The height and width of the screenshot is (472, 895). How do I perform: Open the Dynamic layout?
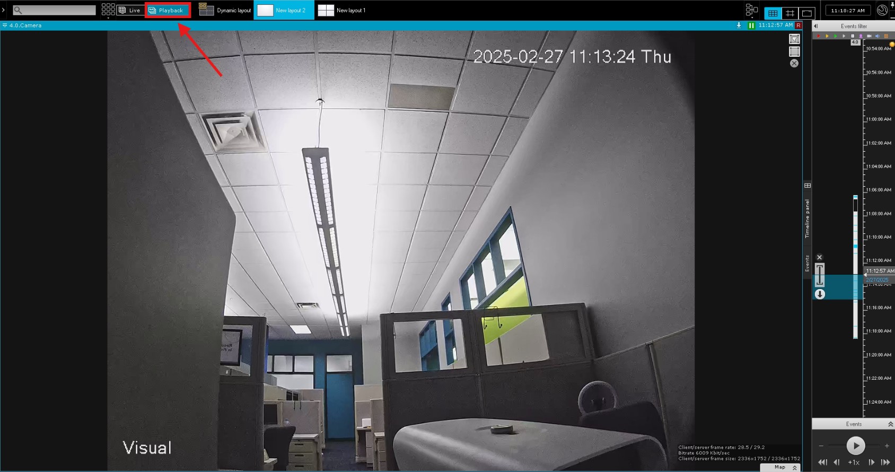coord(225,10)
